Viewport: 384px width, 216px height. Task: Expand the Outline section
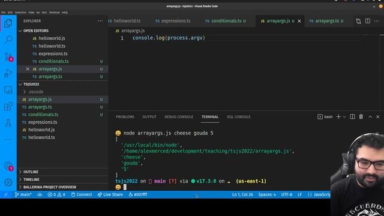(x=31, y=172)
